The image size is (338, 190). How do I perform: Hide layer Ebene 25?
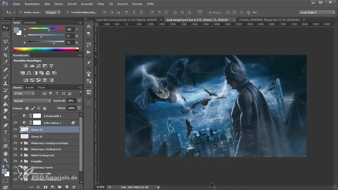point(15,130)
